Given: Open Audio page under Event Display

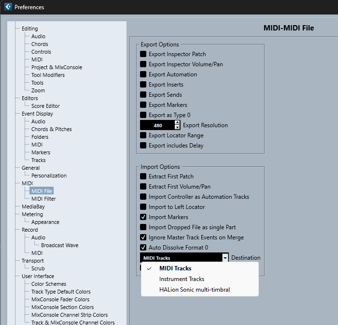Looking at the screenshot, I should [38, 121].
